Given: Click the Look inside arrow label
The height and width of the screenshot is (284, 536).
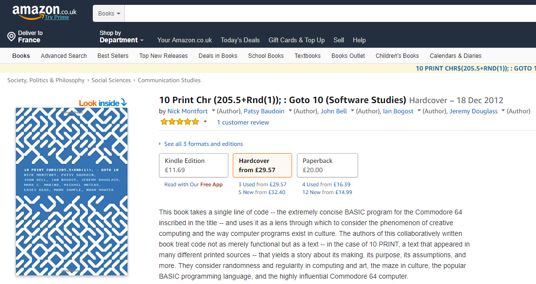Looking at the screenshot, I should pos(103,103).
